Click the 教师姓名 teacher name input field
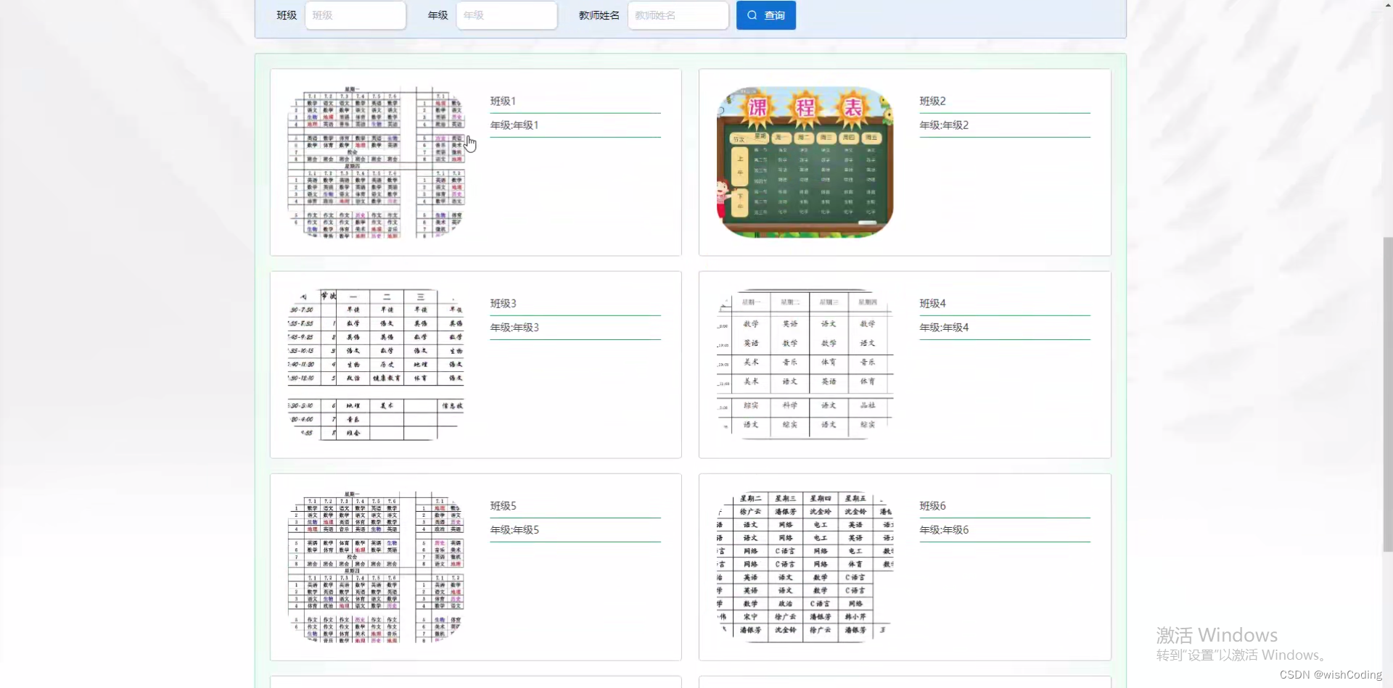This screenshot has width=1393, height=688. 677,14
